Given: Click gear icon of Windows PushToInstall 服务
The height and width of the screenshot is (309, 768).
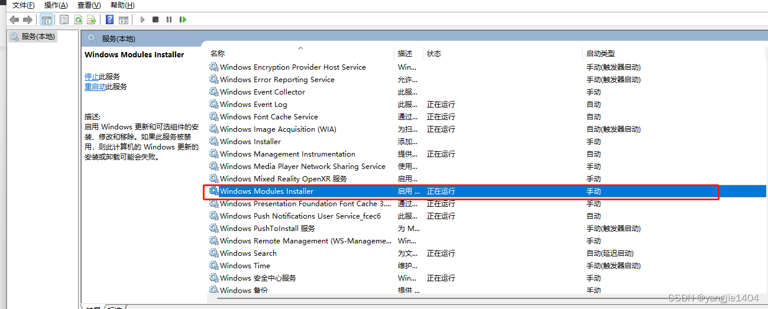Looking at the screenshot, I should point(213,228).
